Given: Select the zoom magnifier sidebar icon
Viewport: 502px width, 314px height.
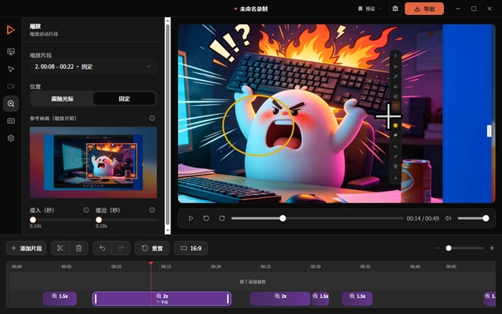Looking at the screenshot, I should point(11,104).
